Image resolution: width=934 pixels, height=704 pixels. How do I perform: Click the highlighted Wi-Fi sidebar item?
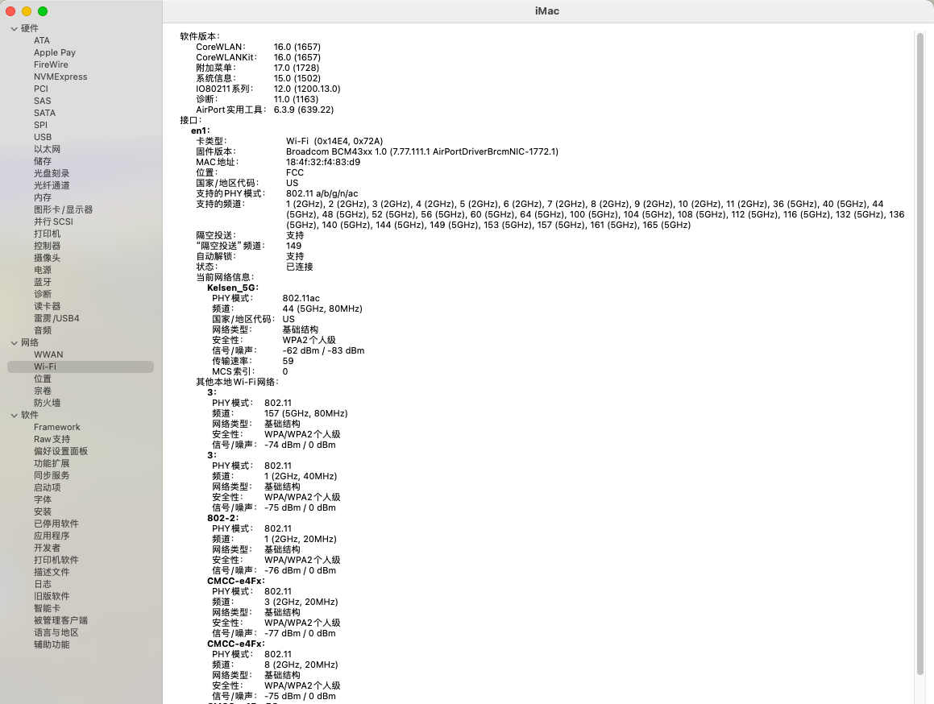81,366
